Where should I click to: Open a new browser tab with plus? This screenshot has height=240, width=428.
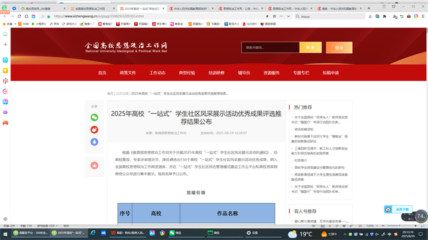point(369,9)
